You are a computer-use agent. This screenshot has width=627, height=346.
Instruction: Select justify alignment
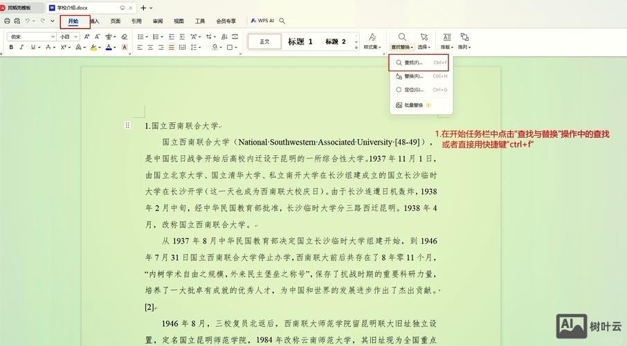172,47
